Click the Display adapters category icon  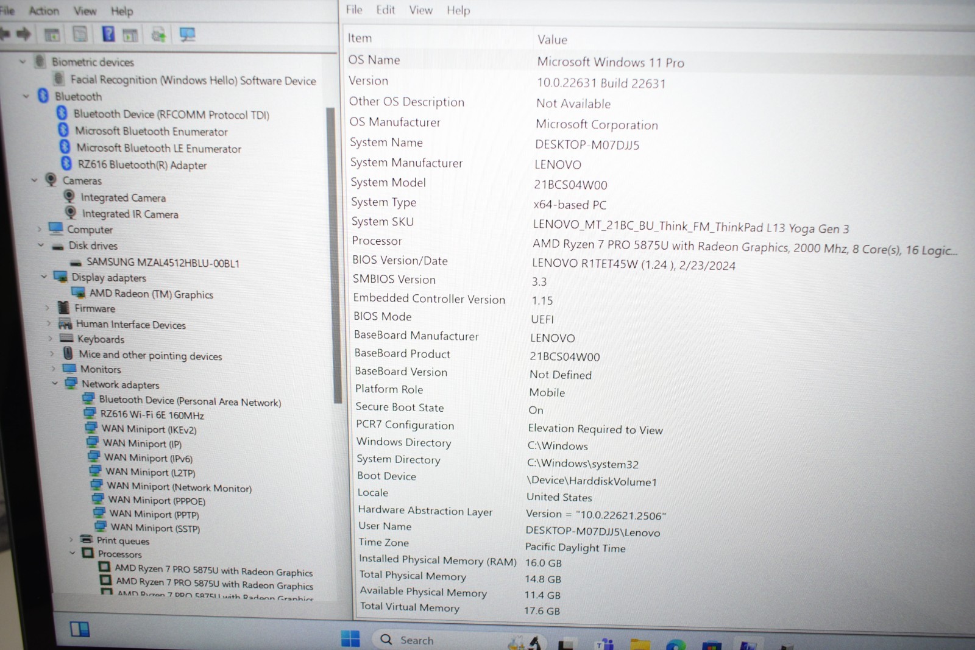pos(60,277)
